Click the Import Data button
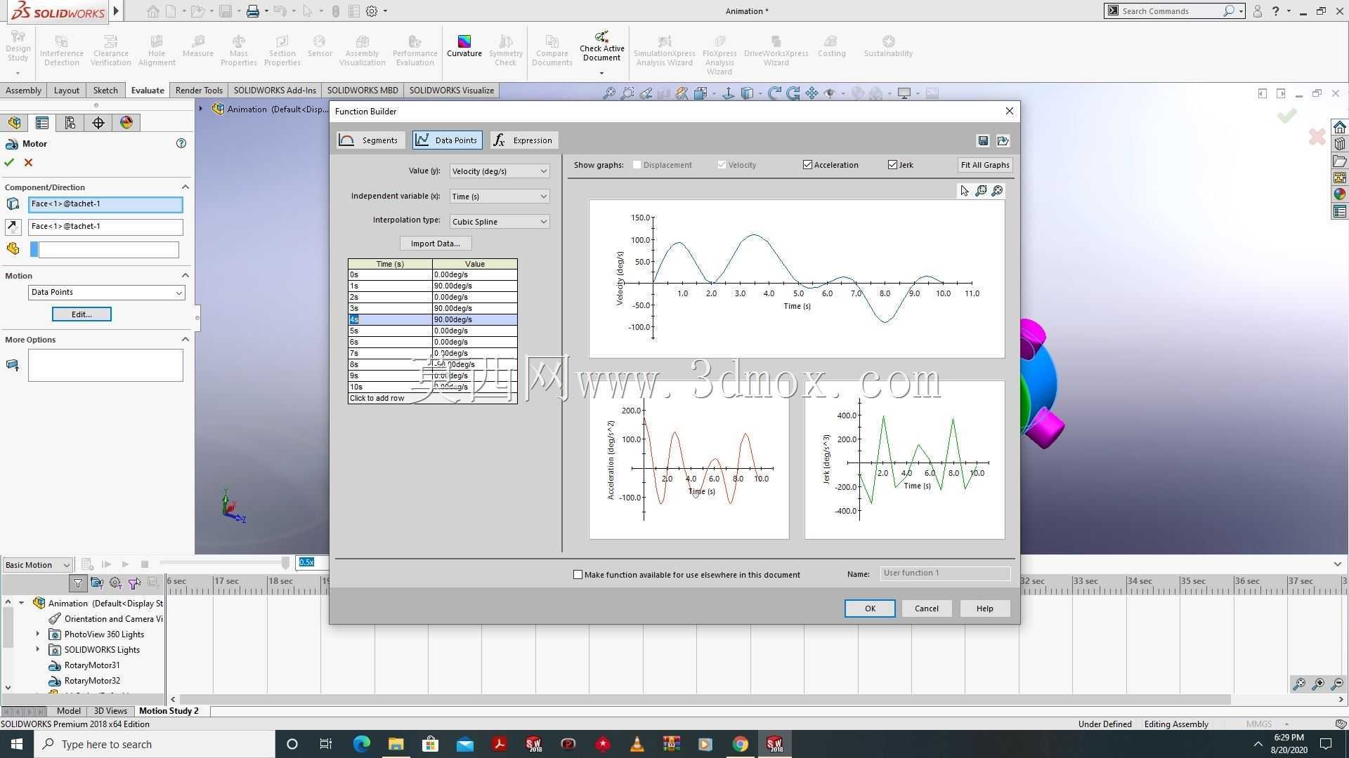Screen dimensions: 1349x758 pyautogui.click(x=436, y=244)
